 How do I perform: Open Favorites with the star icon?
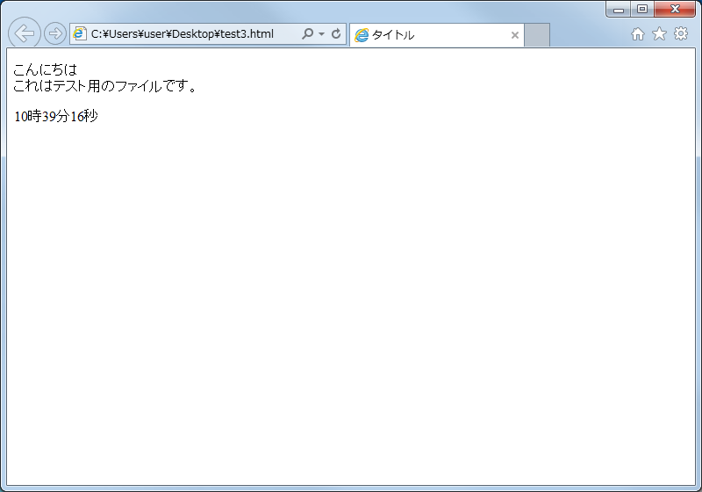(659, 34)
